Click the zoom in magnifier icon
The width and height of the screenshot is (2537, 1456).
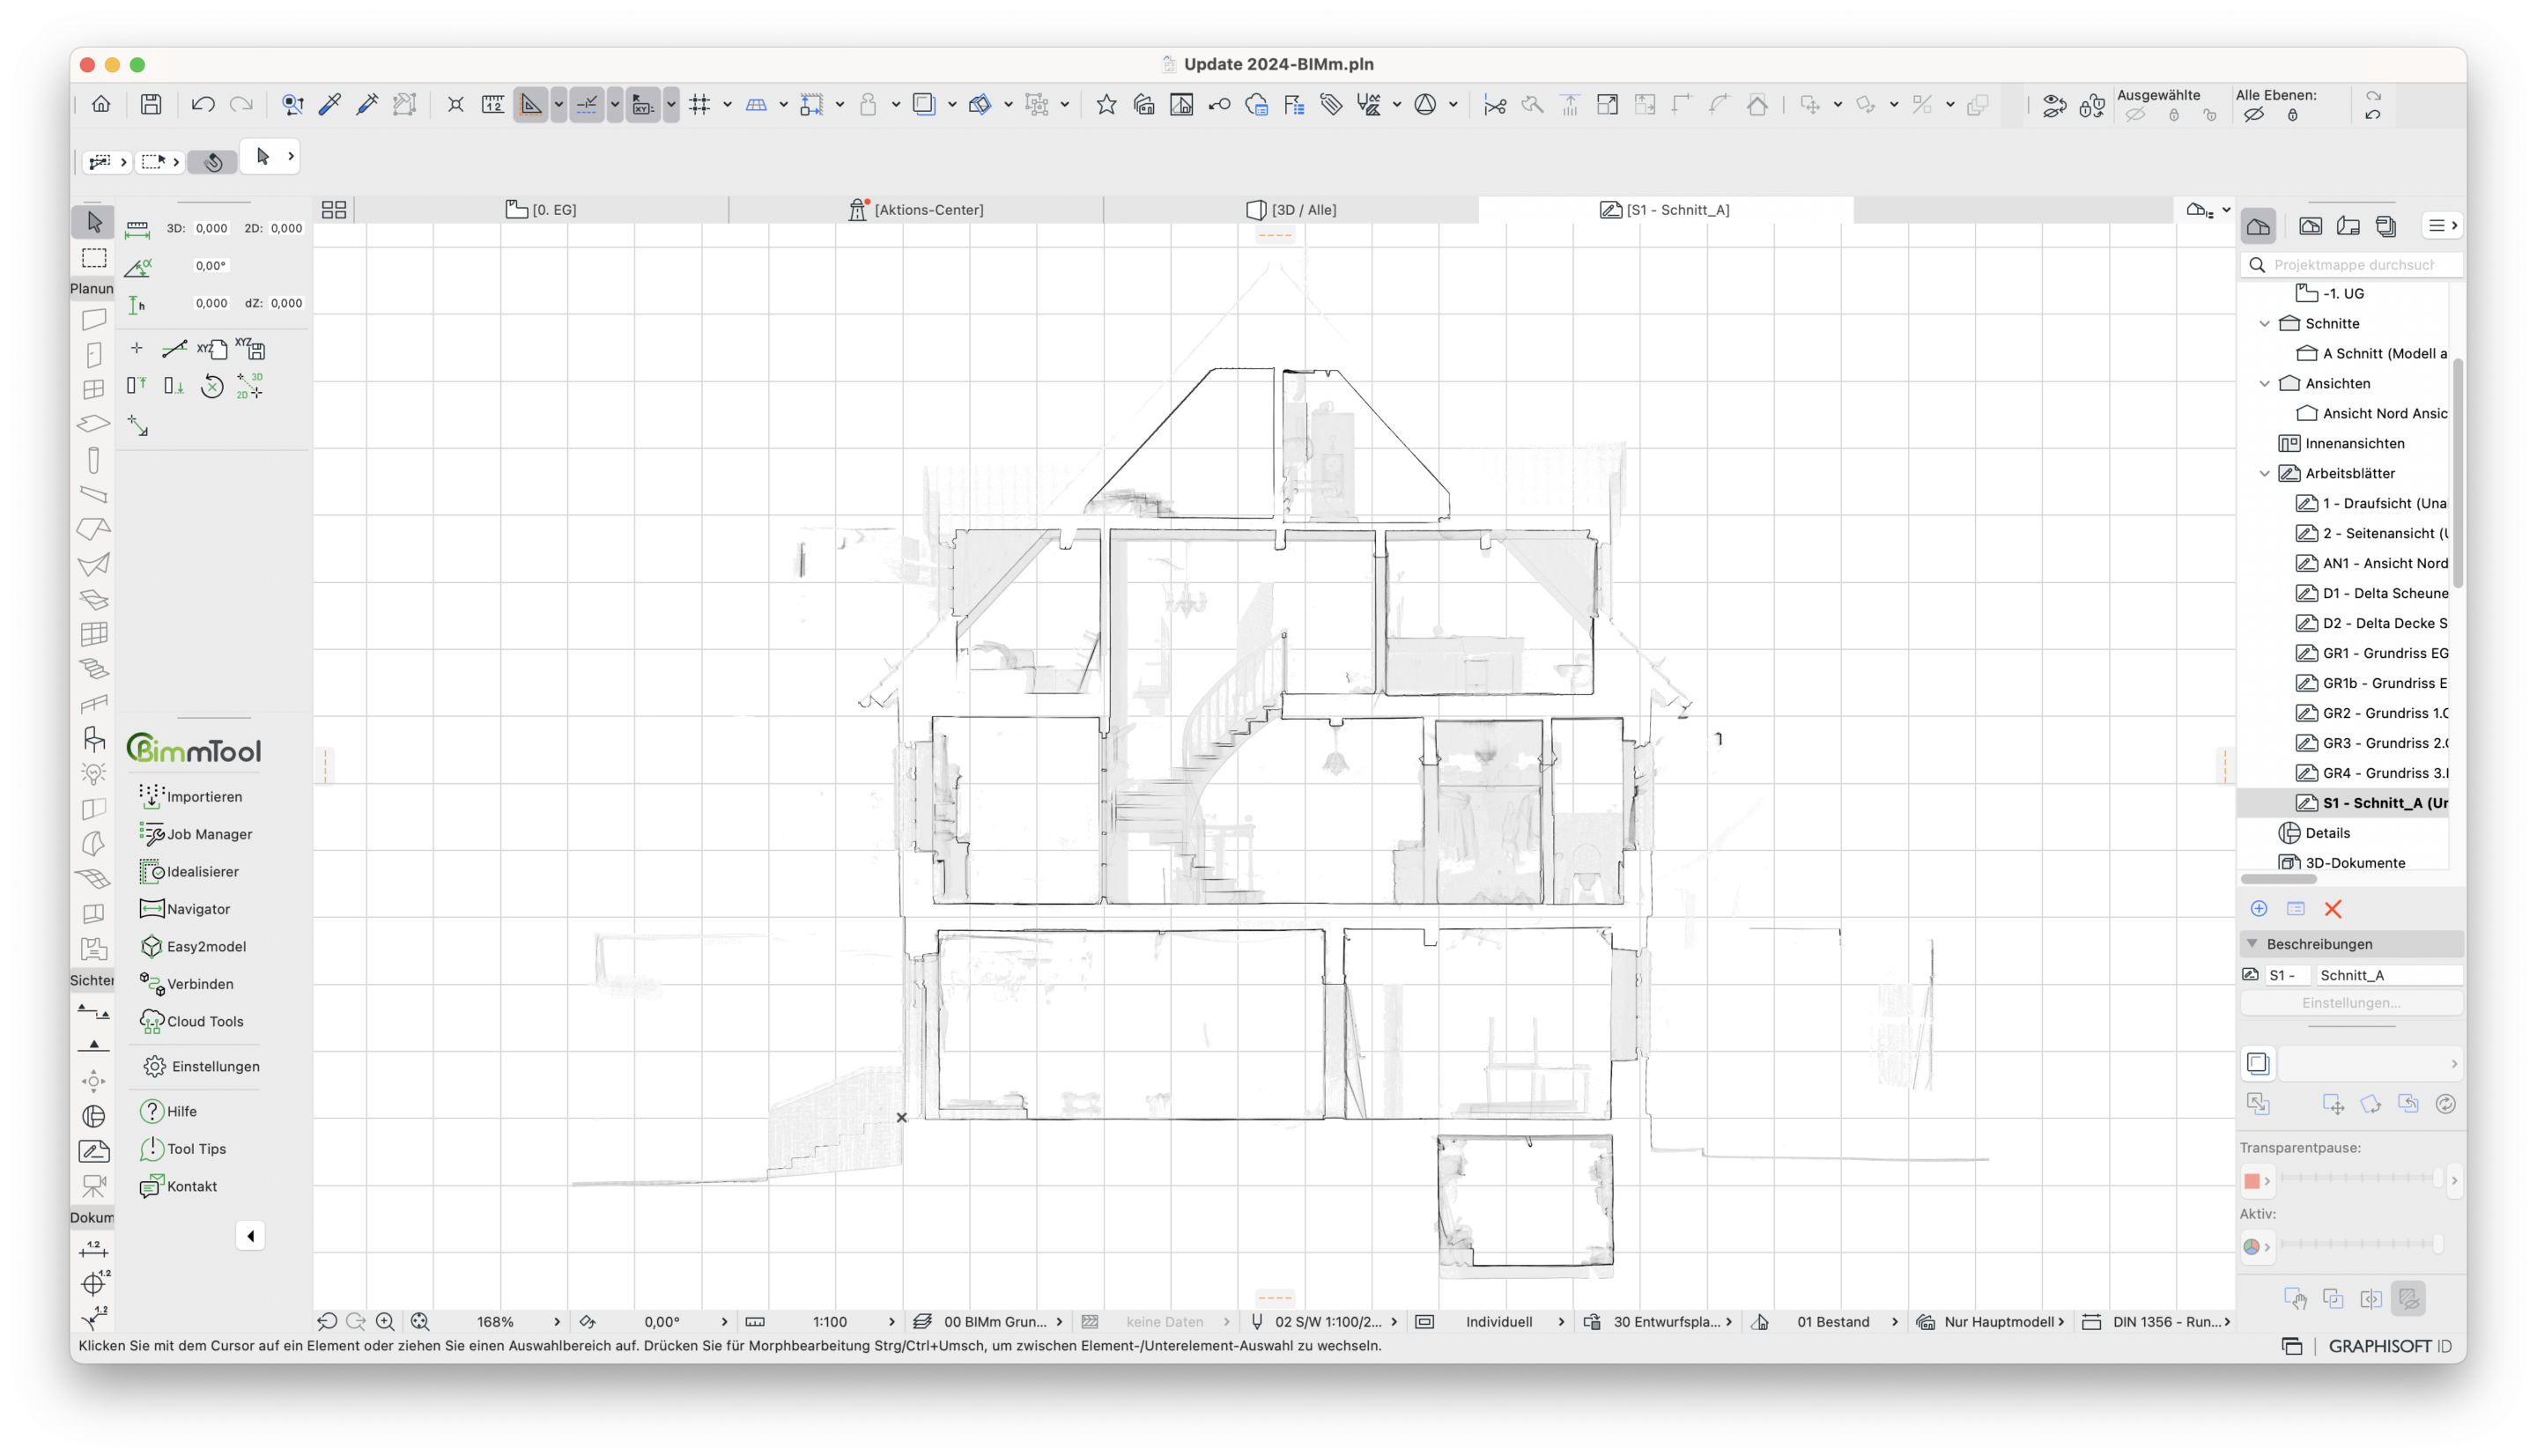click(x=385, y=1321)
